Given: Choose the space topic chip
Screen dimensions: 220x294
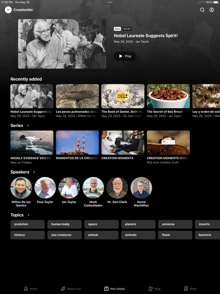Looking at the screenshot, I should coord(101,224).
